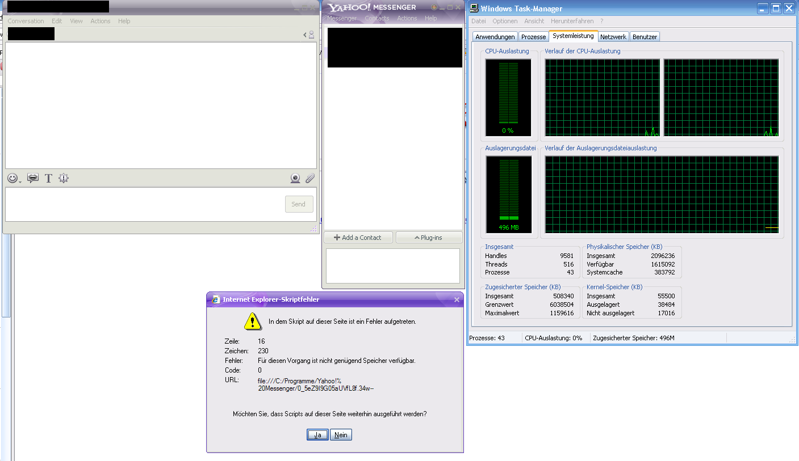The image size is (799, 461).
Task: Open Help menu in the conversation window
Action: pos(124,21)
